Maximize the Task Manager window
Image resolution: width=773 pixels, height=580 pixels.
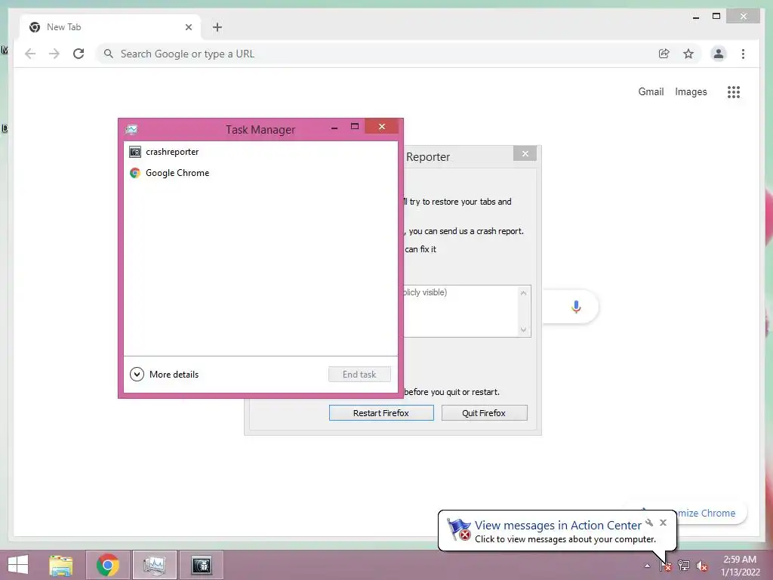355,127
